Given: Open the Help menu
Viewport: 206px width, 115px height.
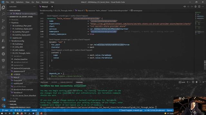Looking at the screenshot, I should coord(52,2).
